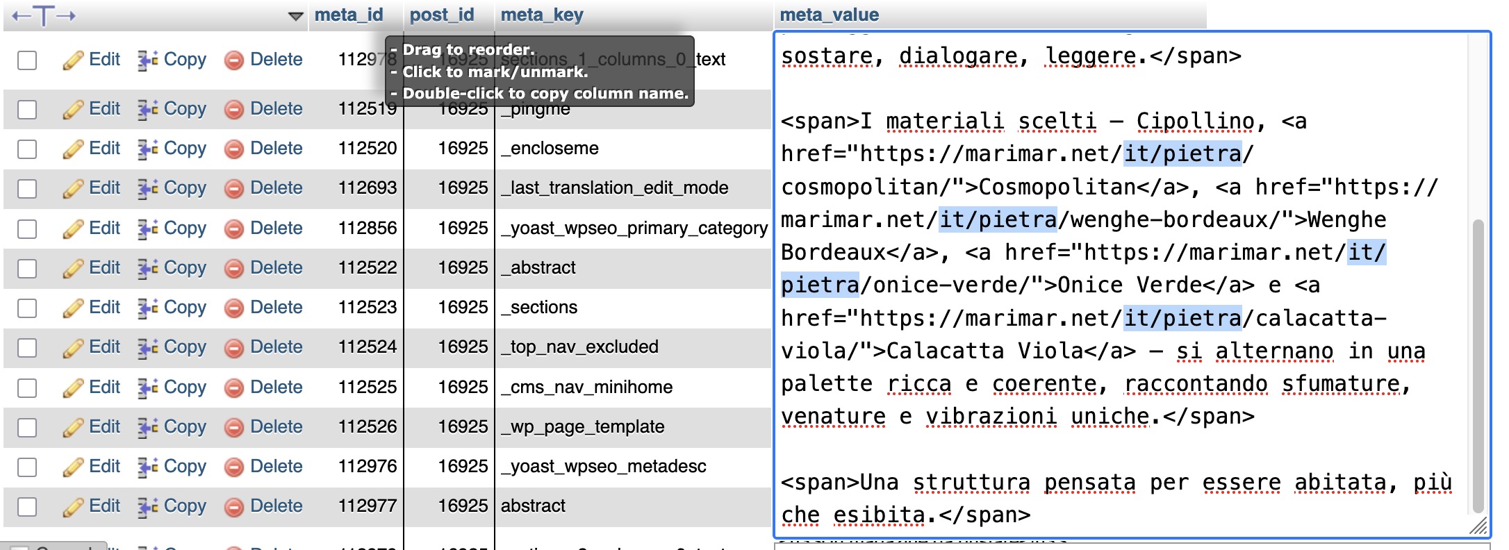Click the Copy icon in the _top_nav_excluded row
Screen dimensions: 1509x550
147,348
